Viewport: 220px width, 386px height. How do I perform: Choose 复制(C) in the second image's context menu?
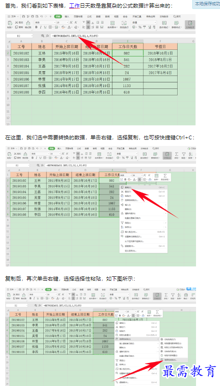[x=143, y=187]
